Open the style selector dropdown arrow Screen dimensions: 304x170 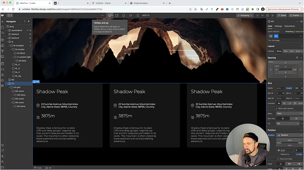point(301,36)
